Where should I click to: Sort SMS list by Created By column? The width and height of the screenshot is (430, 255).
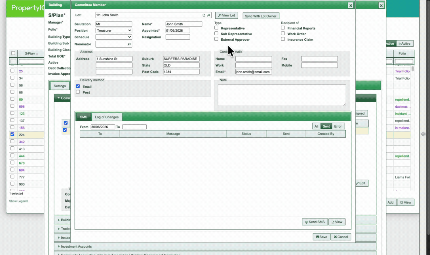tap(326, 134)
